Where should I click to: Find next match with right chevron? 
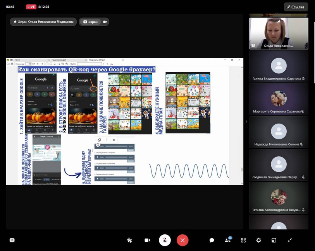coord(107,64)
